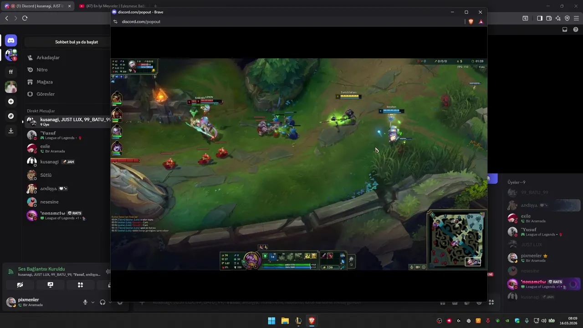Open Brave Shields lion icon in popout
Screen dimensions: 583x328
pos(471,21)
